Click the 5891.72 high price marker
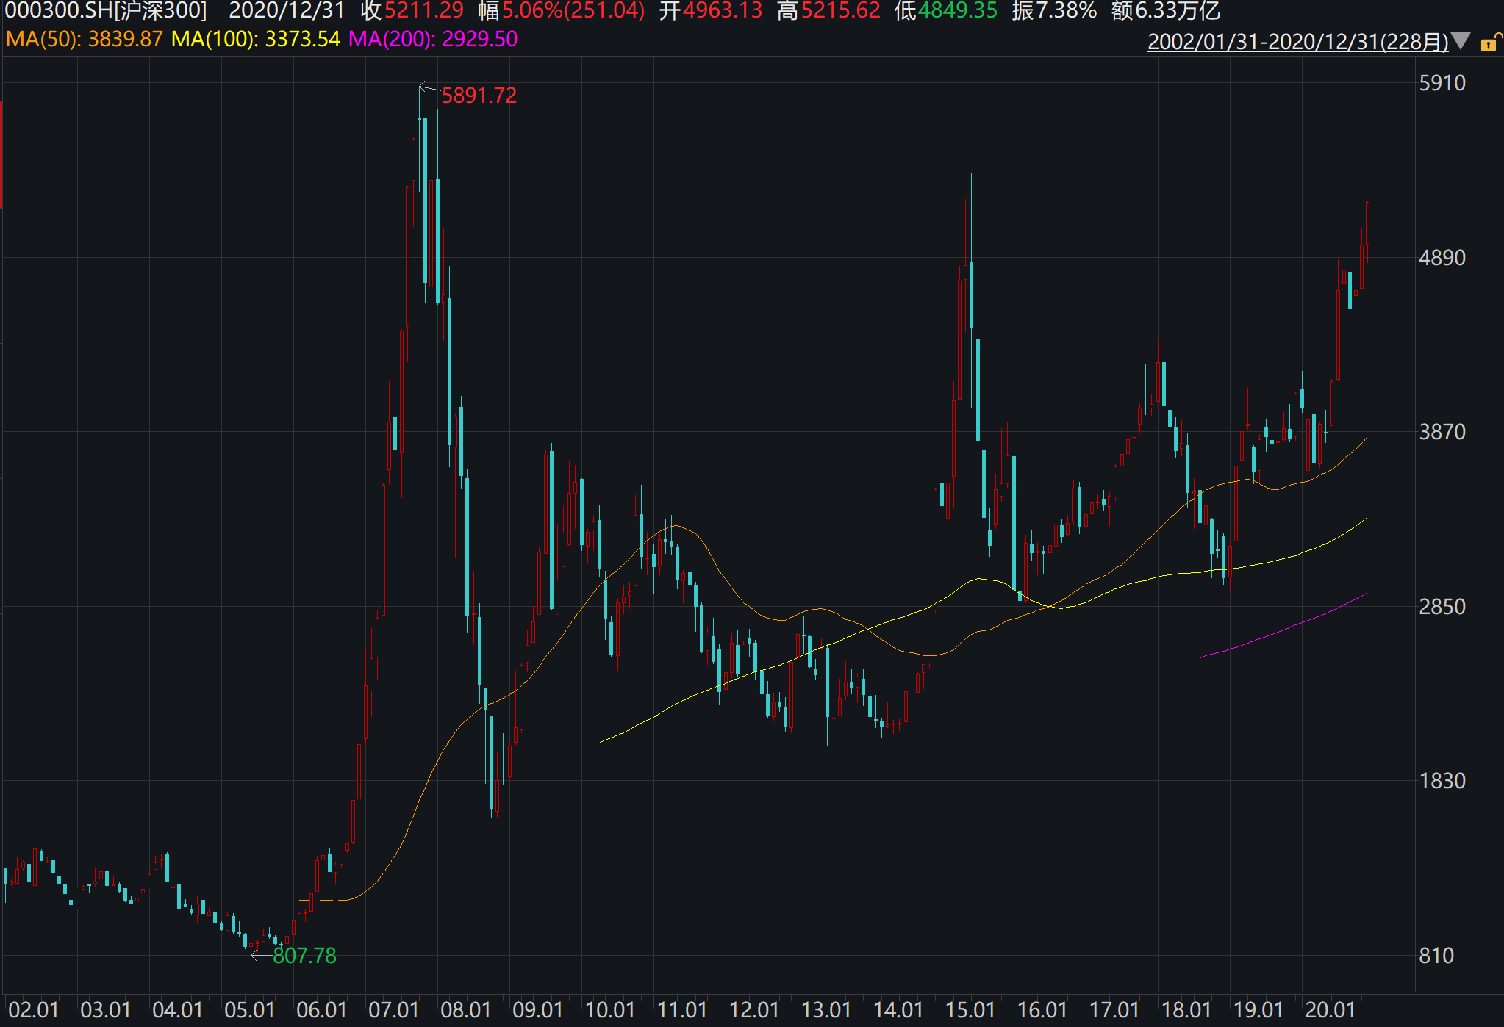The height and width of the screenshot is (1027, 1504). (479, 96)
